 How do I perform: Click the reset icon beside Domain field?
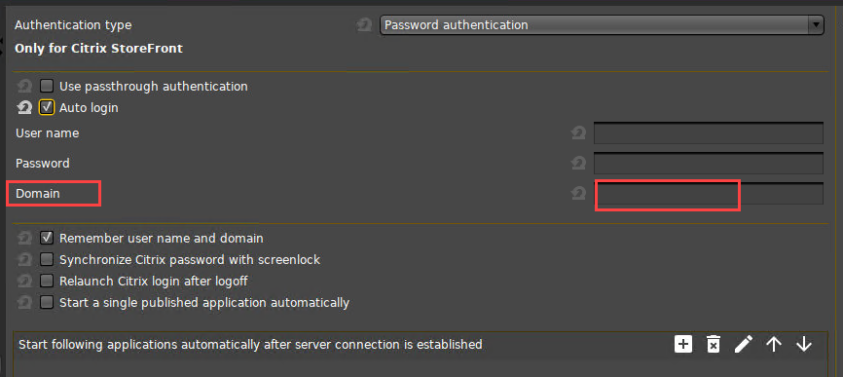[x=578, y=194]
